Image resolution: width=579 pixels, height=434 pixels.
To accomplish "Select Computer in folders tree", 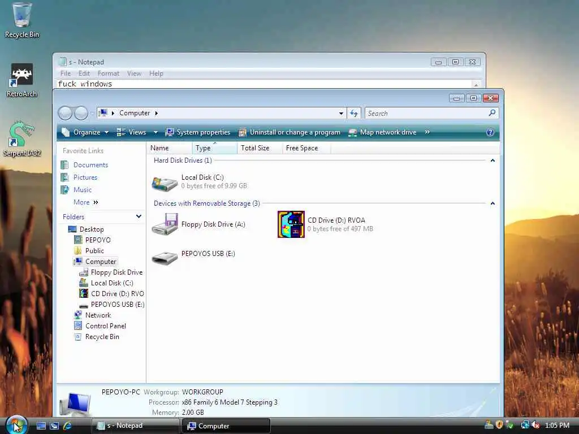I will tap(101, 261).
